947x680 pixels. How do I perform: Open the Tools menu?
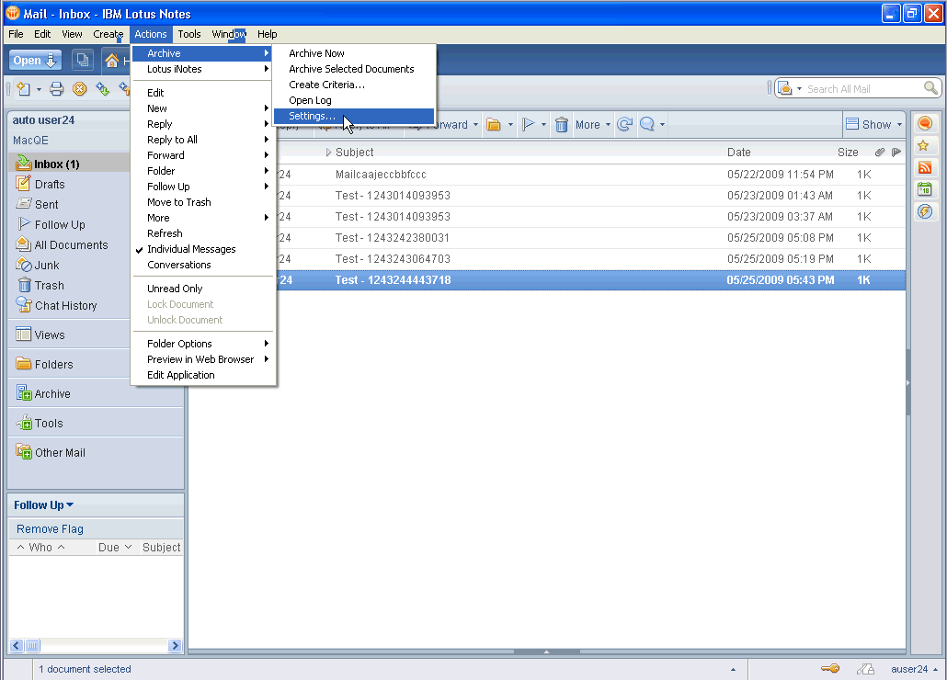click(x=189, y=34)
